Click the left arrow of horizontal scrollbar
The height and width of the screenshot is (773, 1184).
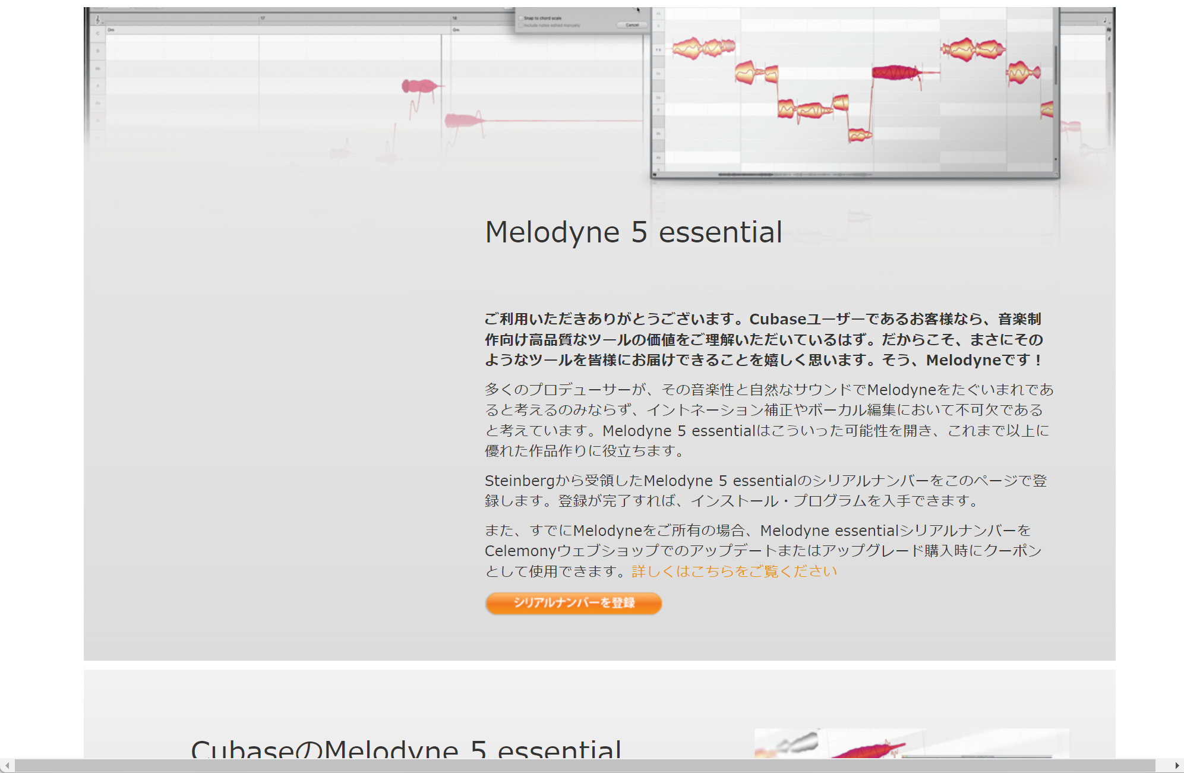click(x=7, y=765)
